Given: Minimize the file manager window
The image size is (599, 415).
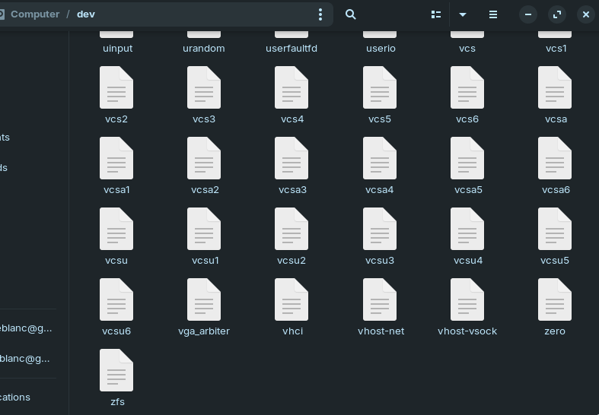Looking at the screenshot, I should [x=528, y=14].
